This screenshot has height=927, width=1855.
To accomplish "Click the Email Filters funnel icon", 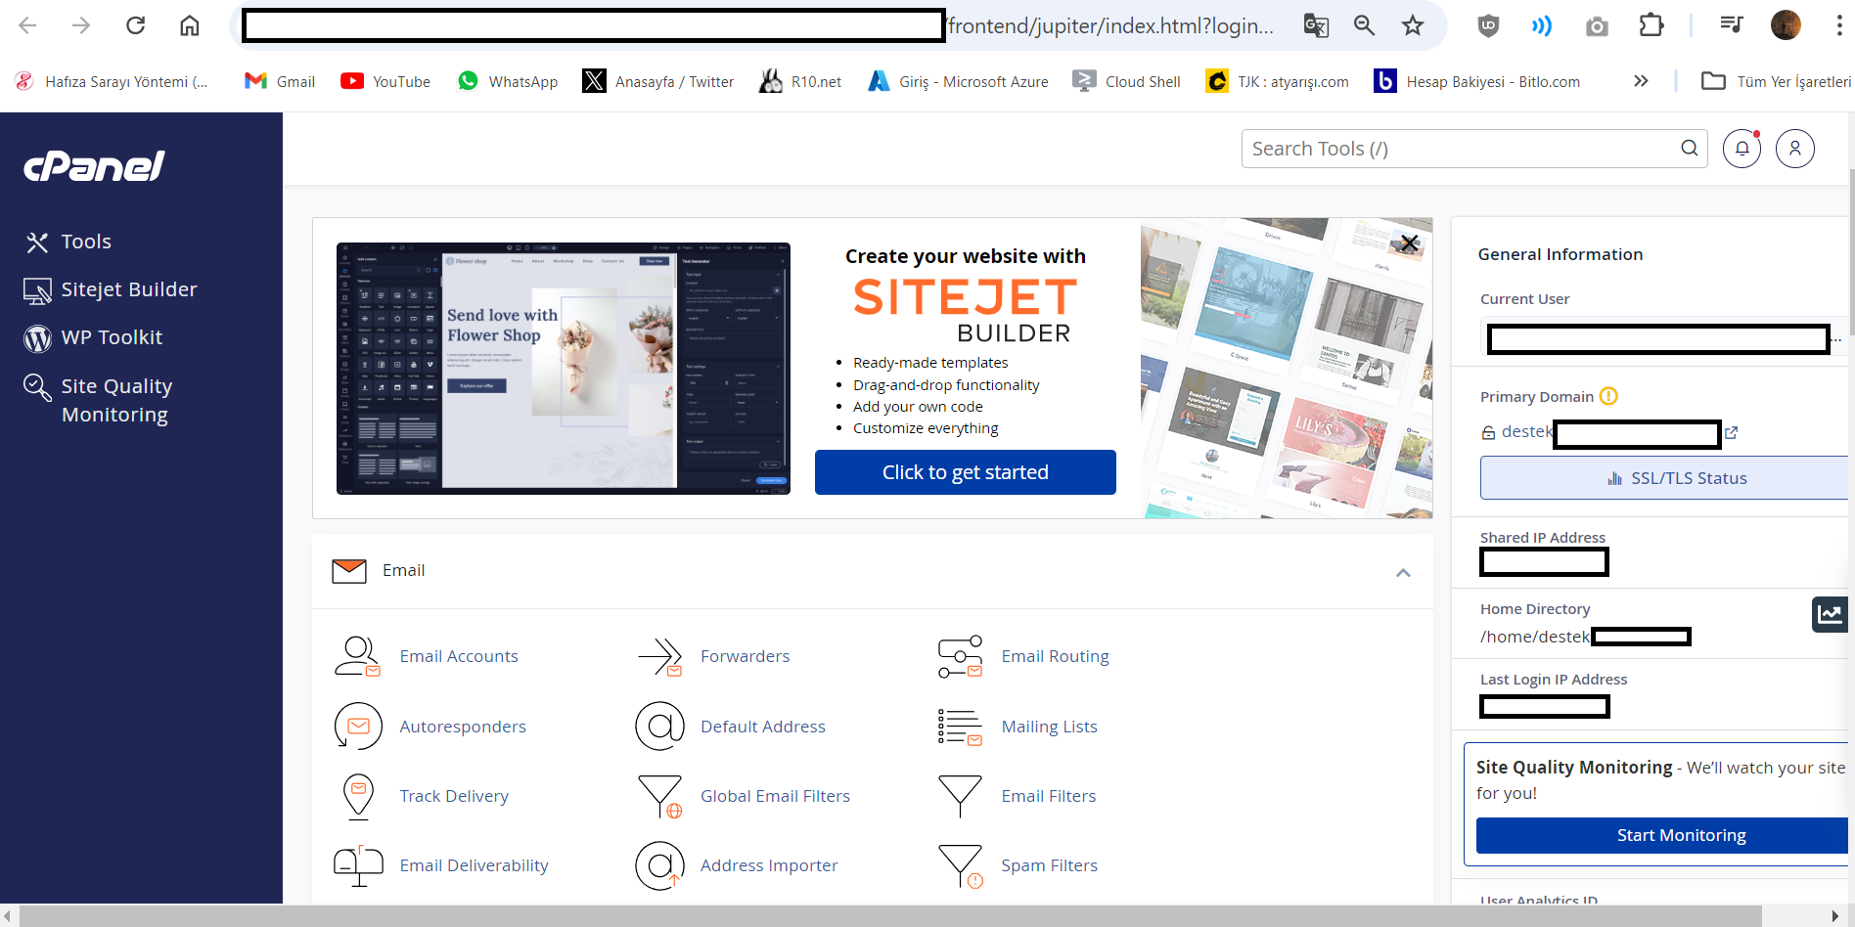I will click(x=960, y=796).
